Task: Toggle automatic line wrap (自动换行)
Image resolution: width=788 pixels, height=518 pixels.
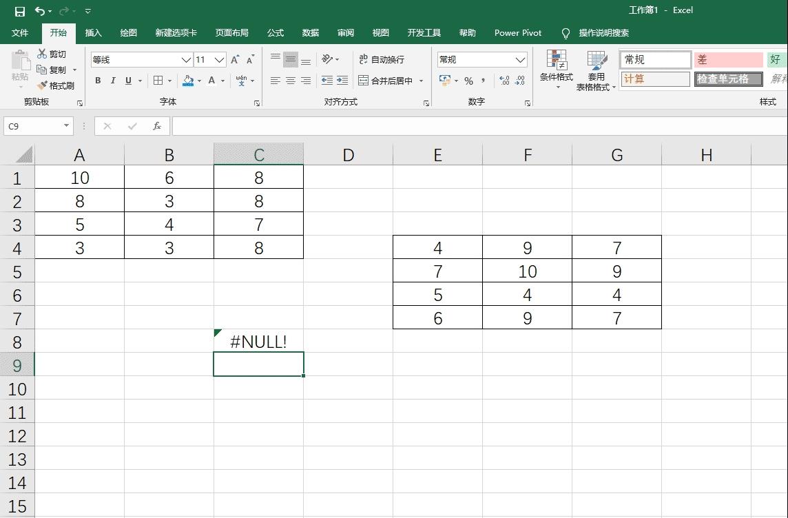Action: [381, 60]
